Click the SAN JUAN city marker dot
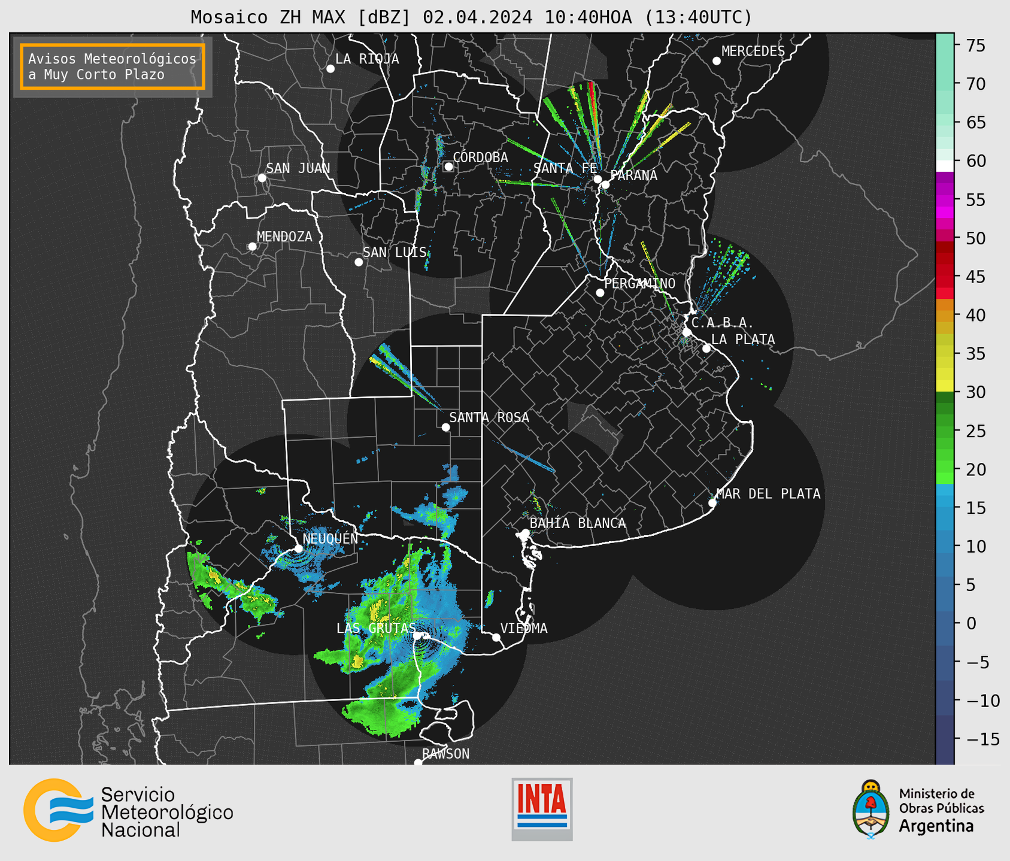 point(262,178)
